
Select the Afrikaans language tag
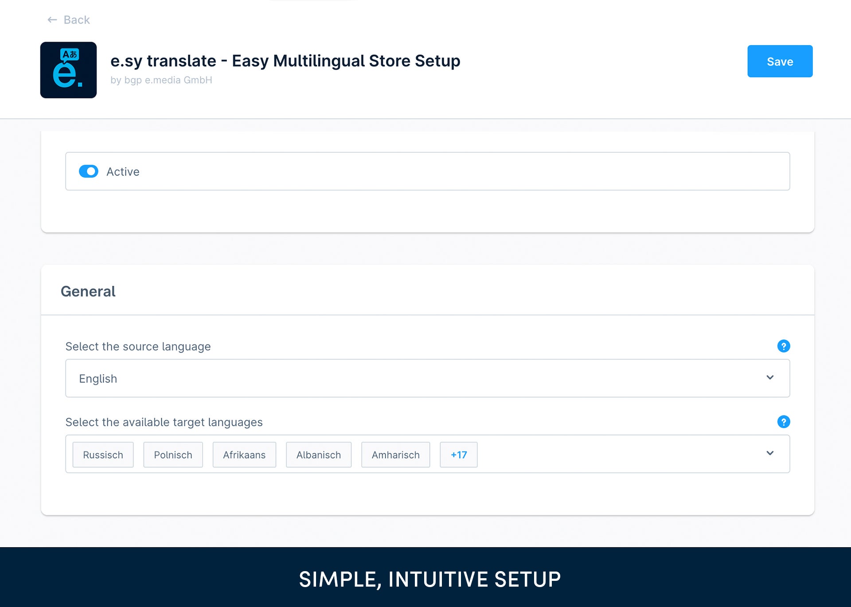pos(244,455)
